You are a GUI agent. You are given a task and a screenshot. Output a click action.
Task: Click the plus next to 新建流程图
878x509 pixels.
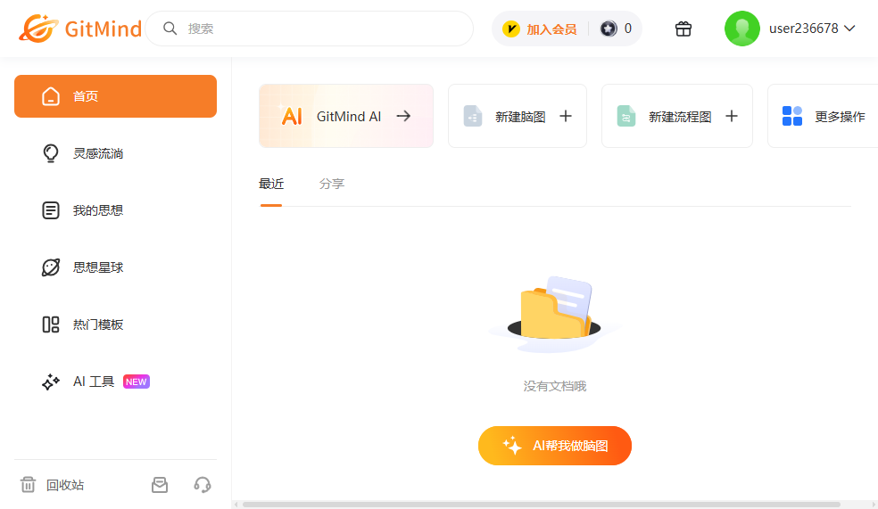point(732,116)
